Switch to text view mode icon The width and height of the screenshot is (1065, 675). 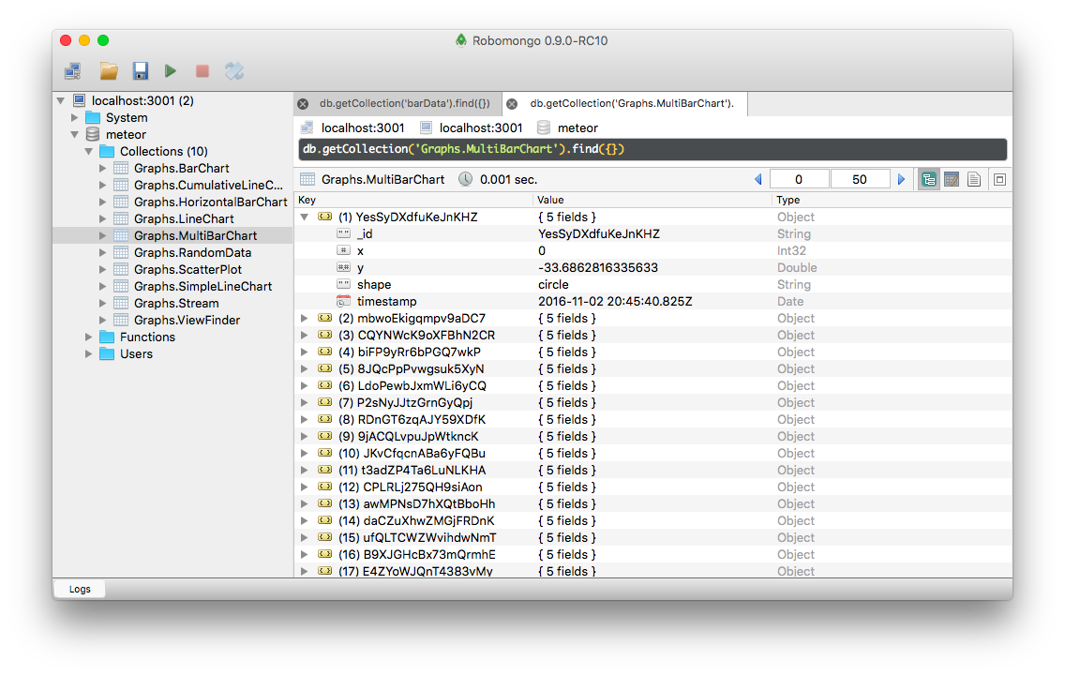[x=974, y=179]
